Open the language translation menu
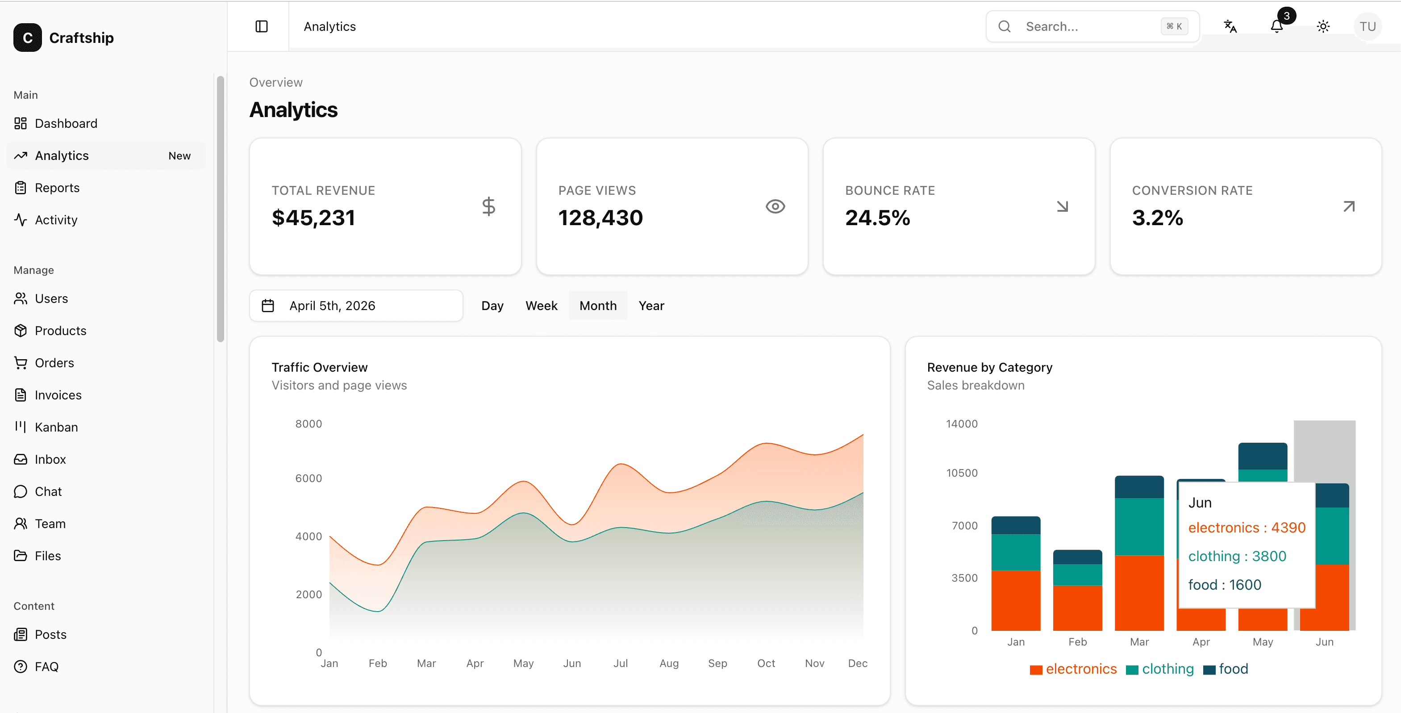The image size is (1401, 713). [x=1230, y=25]
